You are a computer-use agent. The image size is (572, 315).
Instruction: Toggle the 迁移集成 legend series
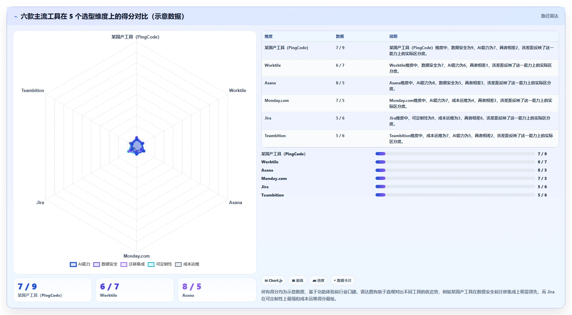pyautogui.click(x=132, y=264)
